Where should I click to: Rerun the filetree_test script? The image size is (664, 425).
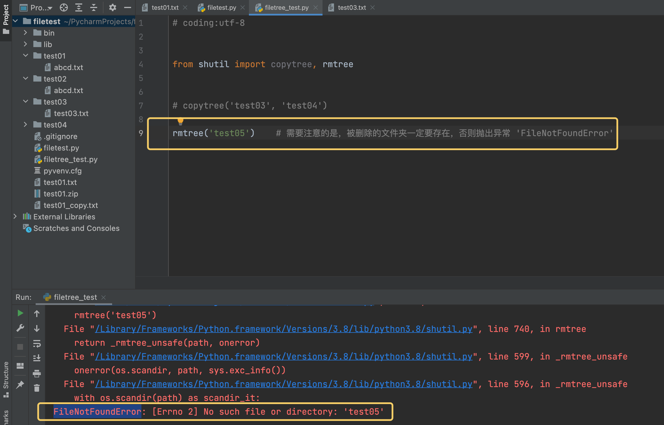[x=20, y=313]
